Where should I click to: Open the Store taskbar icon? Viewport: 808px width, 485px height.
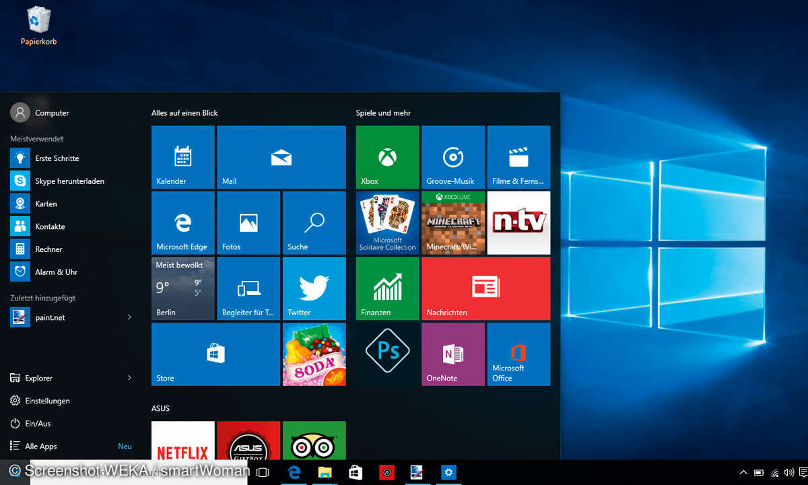click(356, 473)
